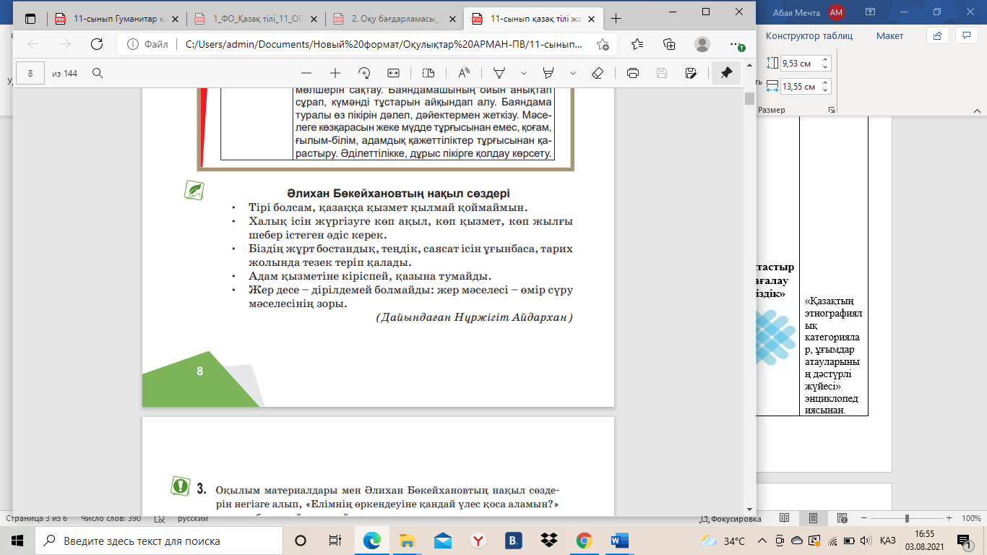Rotate the PDF page

click(364, 73)
